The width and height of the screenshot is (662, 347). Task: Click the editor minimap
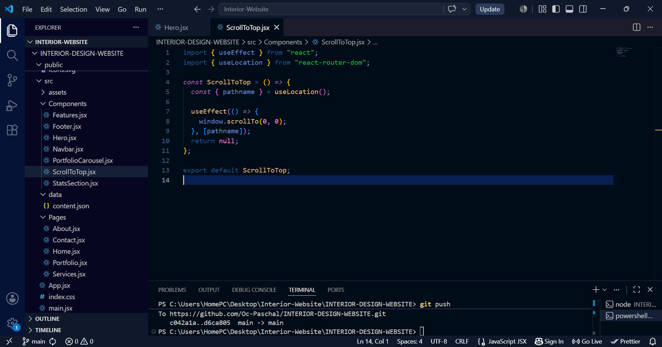tap(624, 51)
